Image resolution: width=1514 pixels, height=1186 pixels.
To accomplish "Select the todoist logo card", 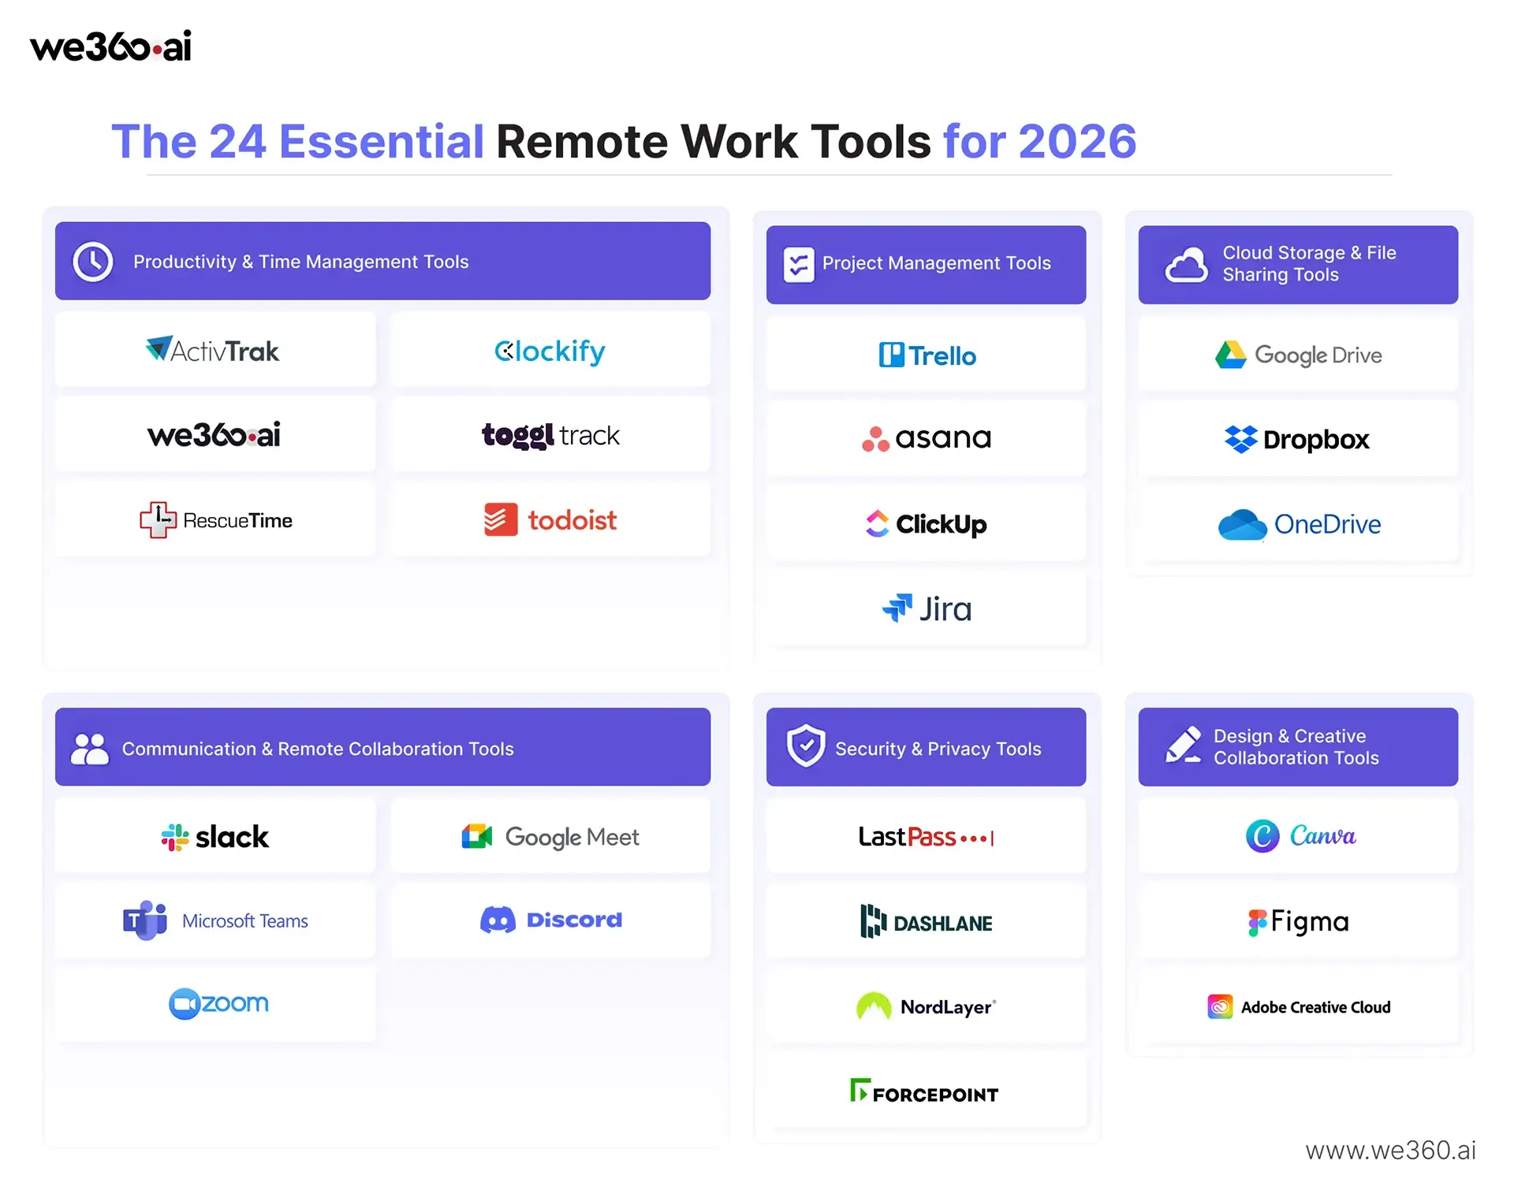I will pyautogui.click(x=550, y=520).
